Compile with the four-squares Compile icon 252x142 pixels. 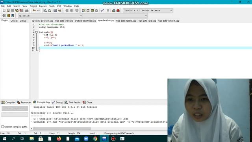[84, 11]
